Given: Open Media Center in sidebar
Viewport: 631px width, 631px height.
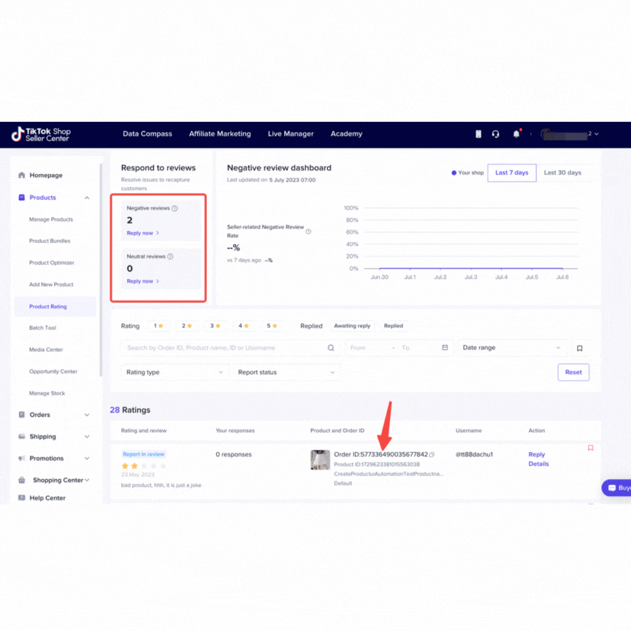Looking at the screenshot, I should click(x=46, y=349).
